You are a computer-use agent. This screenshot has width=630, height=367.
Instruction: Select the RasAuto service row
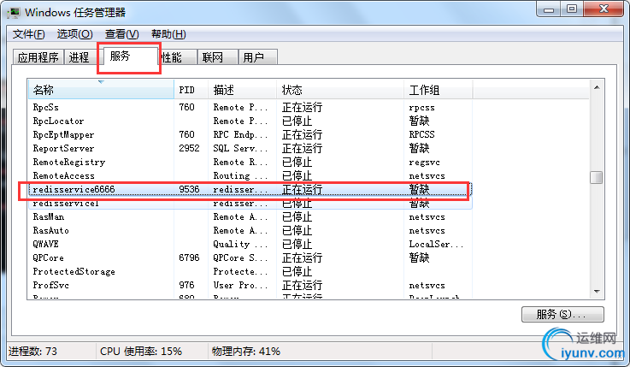click(250, 230)
